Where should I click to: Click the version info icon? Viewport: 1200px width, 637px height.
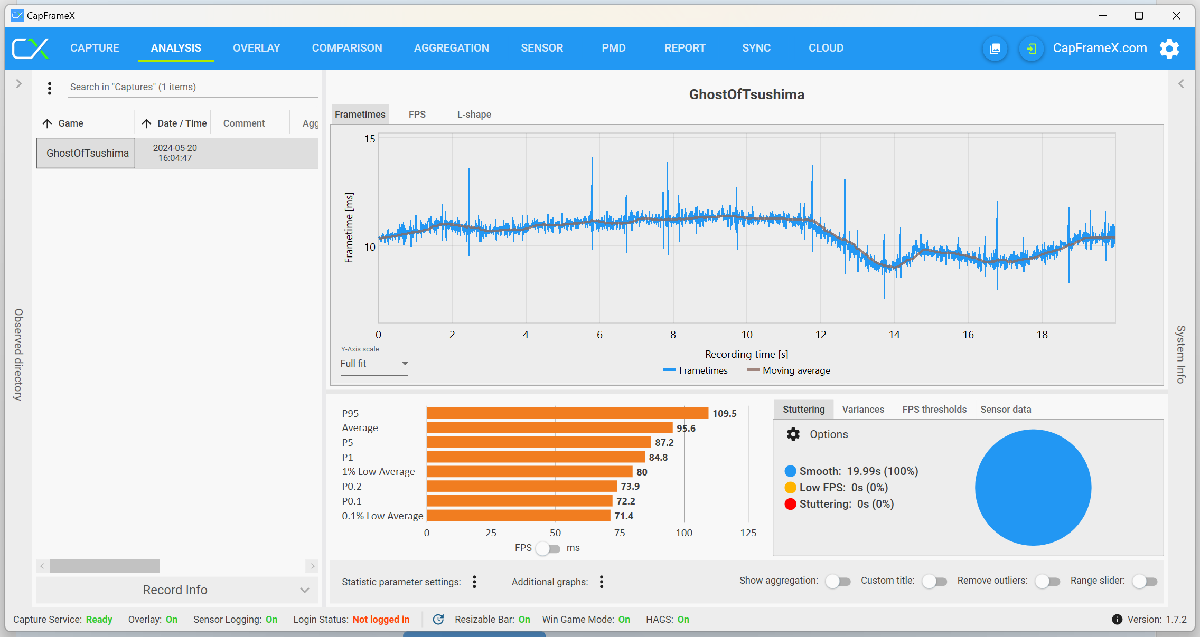point(1117,620)
